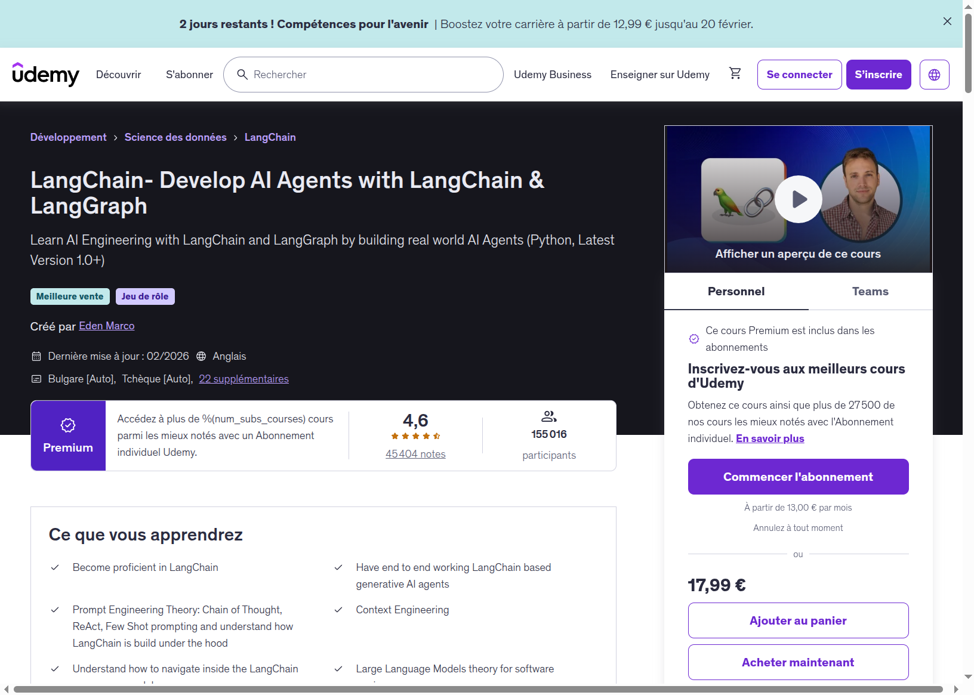Viewport: 974px width, 695px height.
Task: Open the shopping cart
Action: point(735,73)
